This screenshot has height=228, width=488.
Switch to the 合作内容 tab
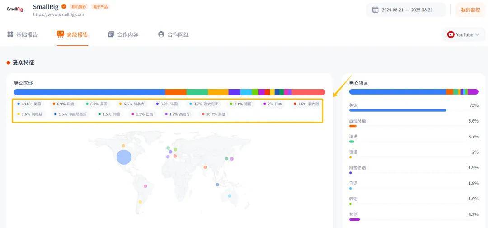pyautogui.click(x=123, y=34)
